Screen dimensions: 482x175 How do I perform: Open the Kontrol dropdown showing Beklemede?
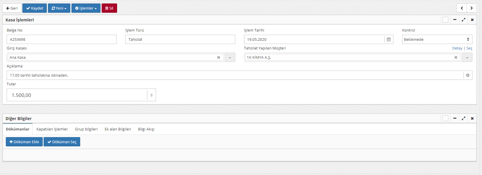tap(437, 39)
